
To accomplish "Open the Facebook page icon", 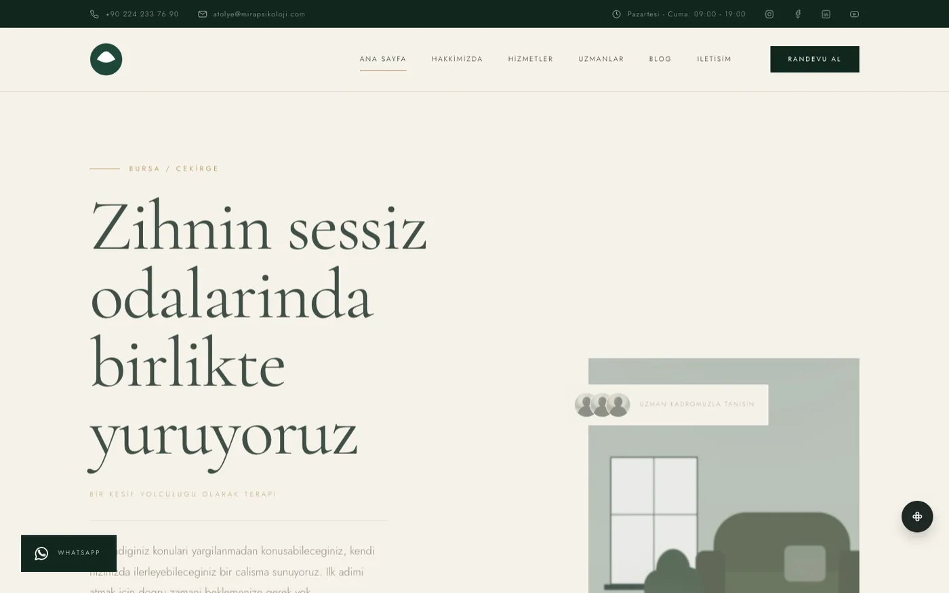I will tap(798, 14).
